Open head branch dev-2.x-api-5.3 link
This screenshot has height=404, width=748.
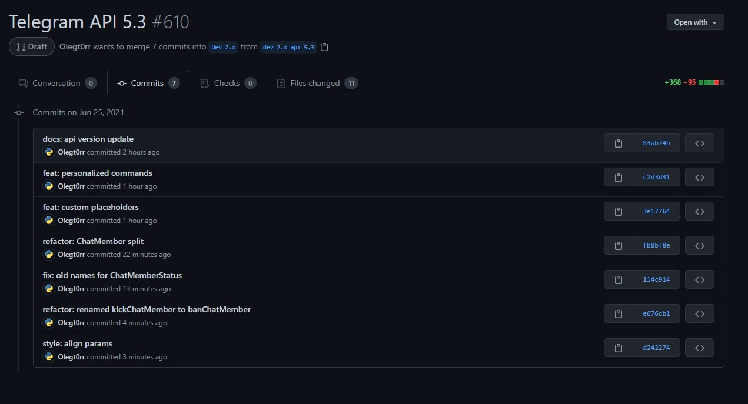(288, 47)
